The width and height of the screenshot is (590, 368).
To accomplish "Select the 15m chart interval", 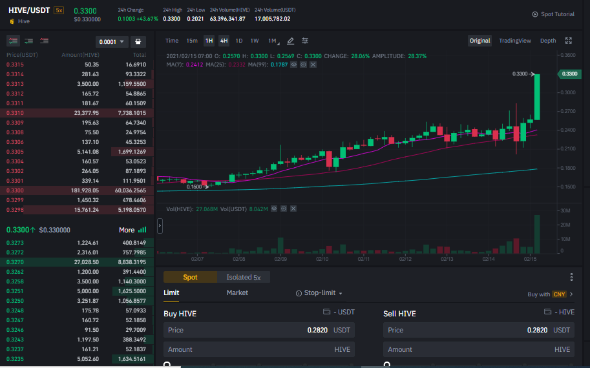I will pyautogui.click(x=192, y=41).
